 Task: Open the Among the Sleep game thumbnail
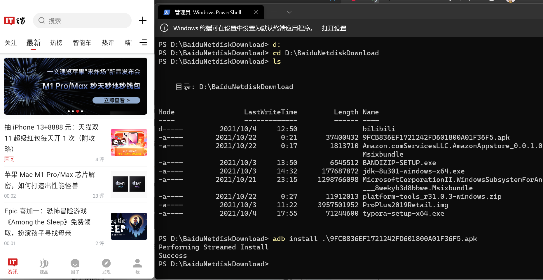(129, 226)
